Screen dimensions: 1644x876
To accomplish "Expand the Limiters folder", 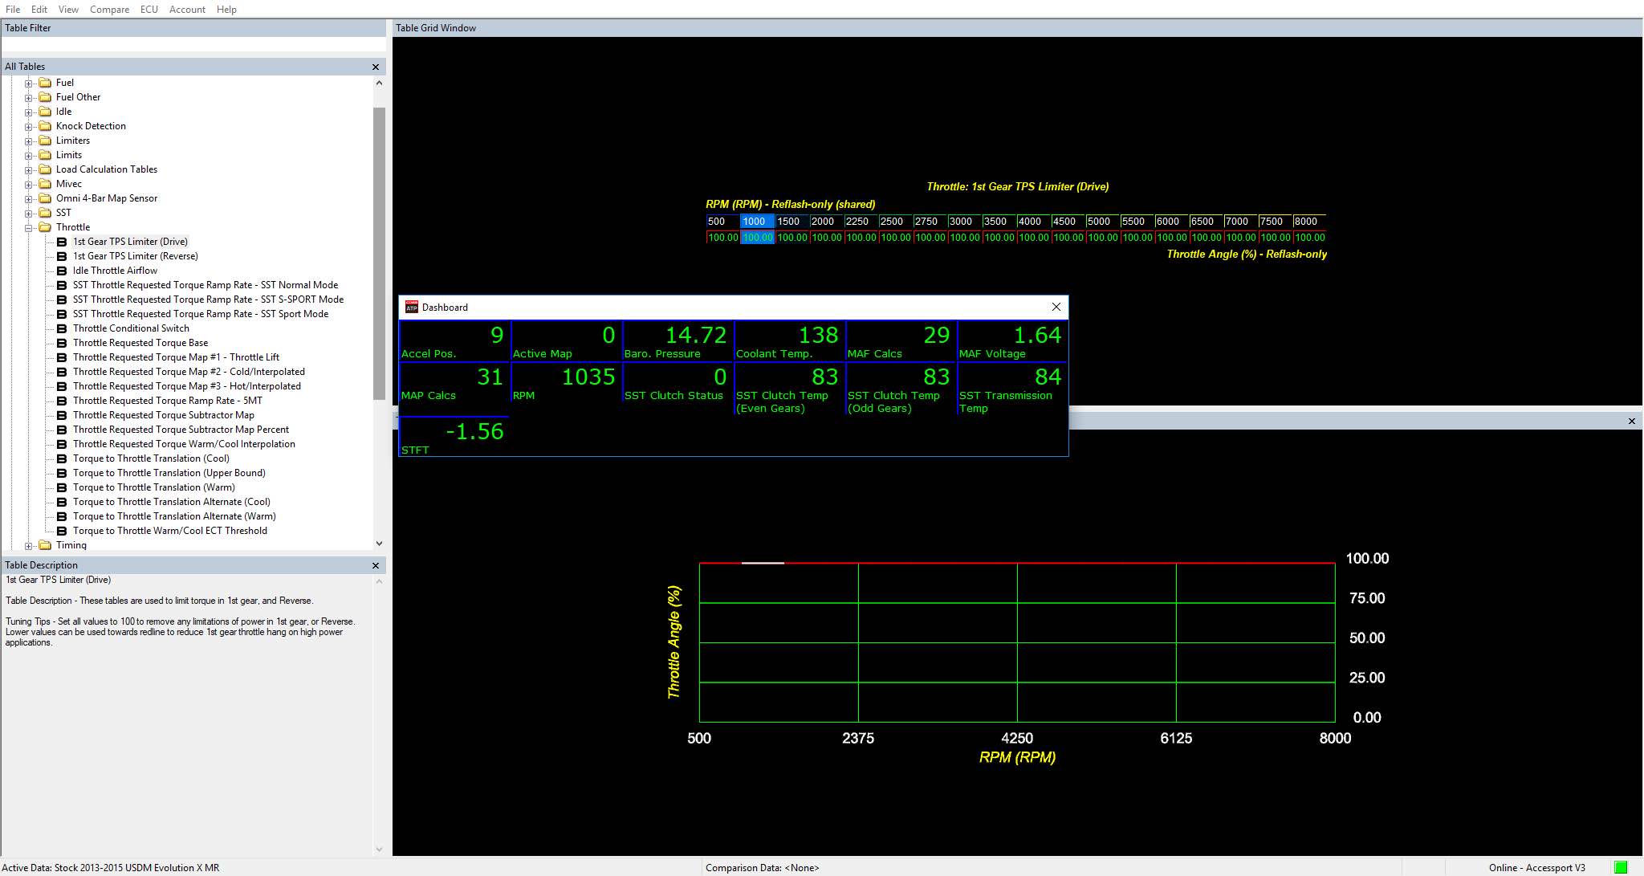I will tap(29, 141).
